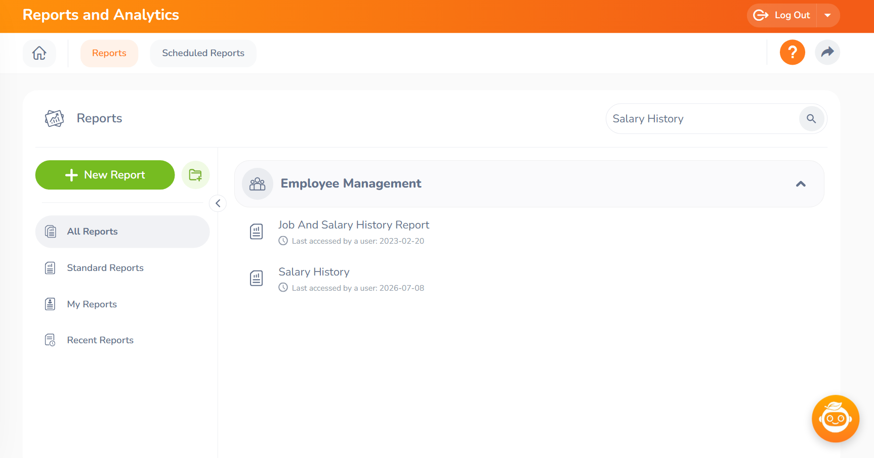Open dropdown arrow next to Log Out
The width and height of the screenshot is (874, 458).
click(828, 15)
